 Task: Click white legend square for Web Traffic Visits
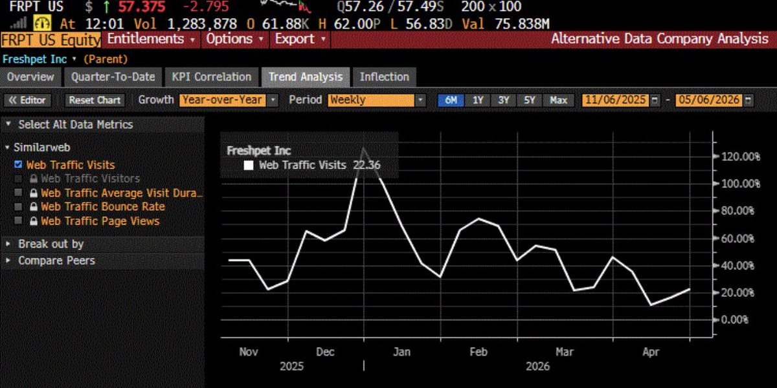(248, 166)
